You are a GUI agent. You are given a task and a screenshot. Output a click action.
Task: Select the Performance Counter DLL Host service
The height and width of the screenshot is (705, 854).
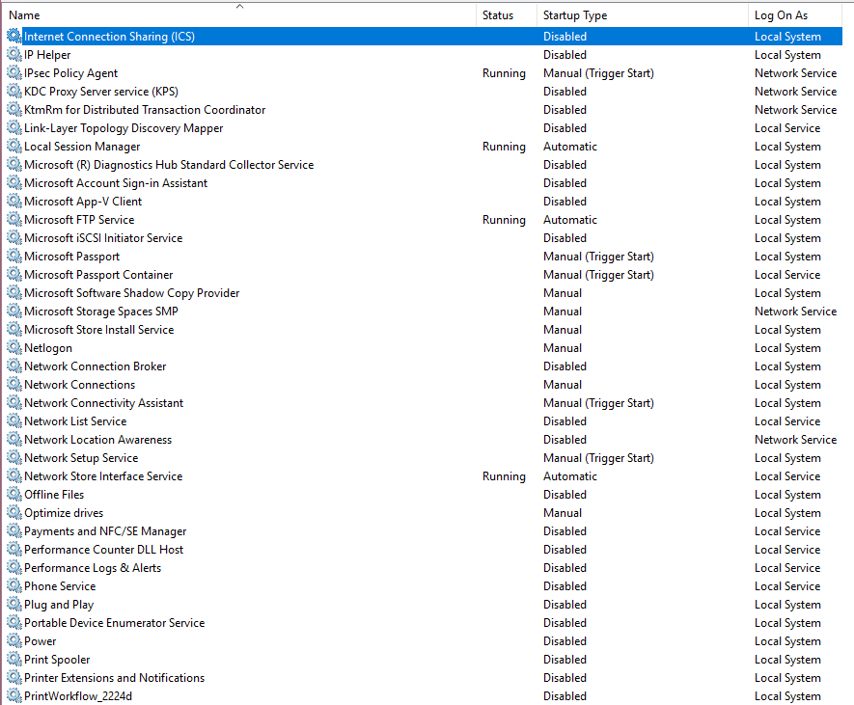click(x=103, y=550)
